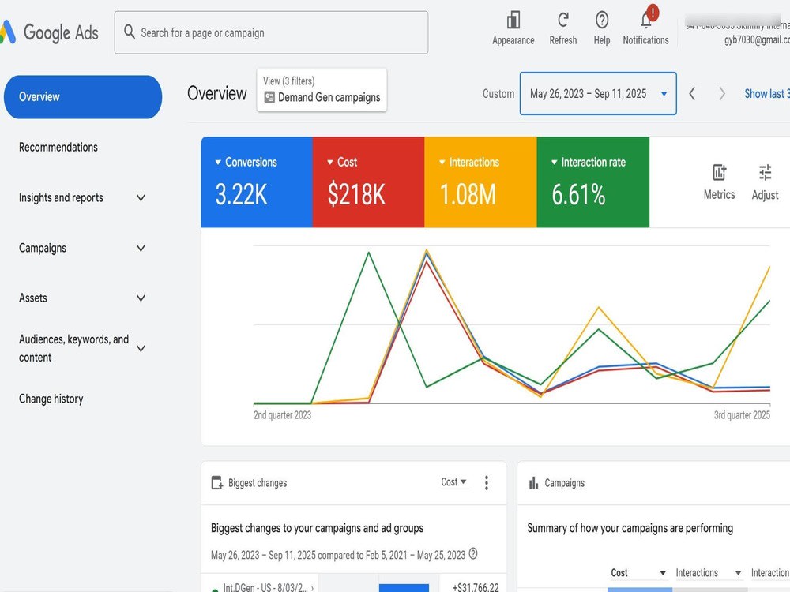The width and height of the screenshot is (790, 592).
Task: Click the +$31,766.22 change value
Action: (476, 587)
